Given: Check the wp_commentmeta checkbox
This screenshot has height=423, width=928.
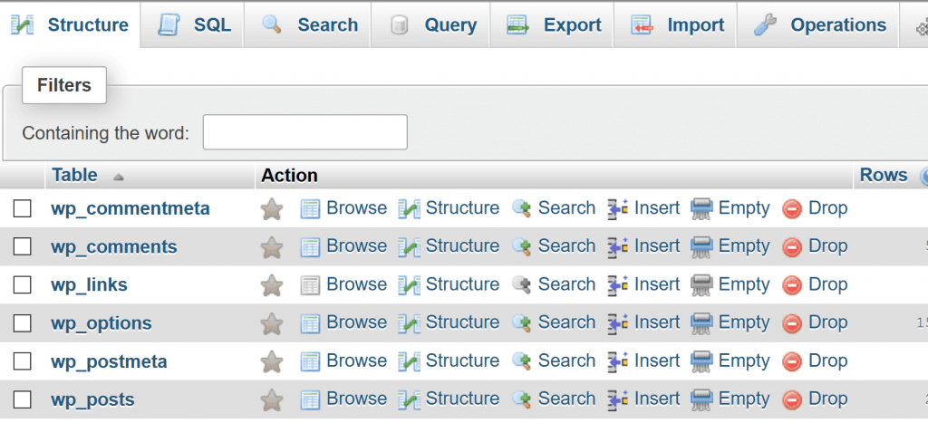Looking at the screenshot, I should (23, 208).
